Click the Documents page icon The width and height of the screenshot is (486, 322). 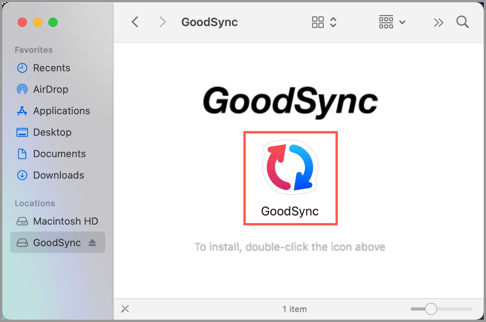(x=22, y=154)
